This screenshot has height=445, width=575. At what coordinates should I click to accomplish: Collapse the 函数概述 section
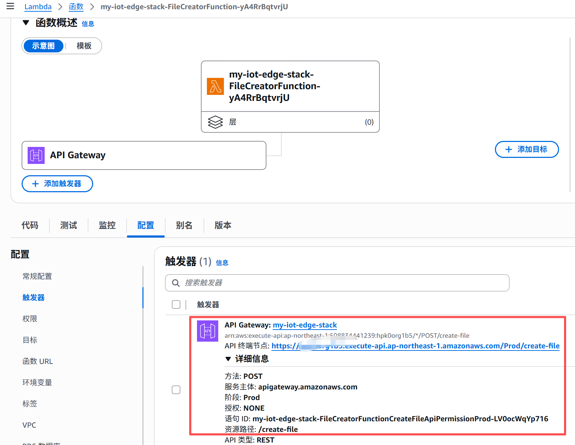click(26, 23)
